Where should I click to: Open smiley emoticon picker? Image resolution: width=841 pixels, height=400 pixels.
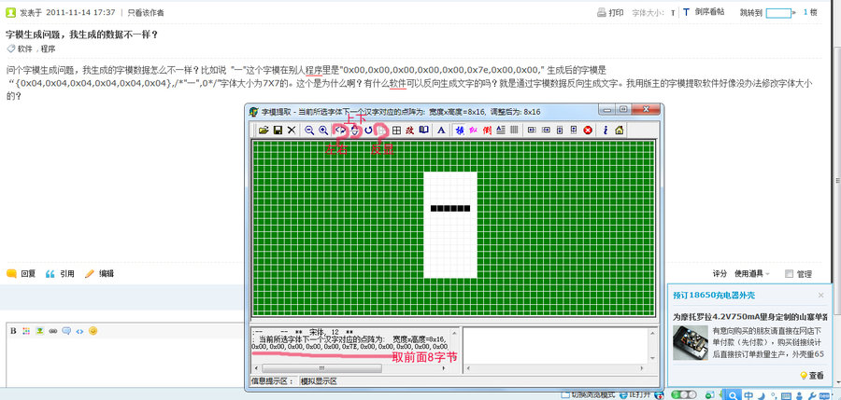93,331
